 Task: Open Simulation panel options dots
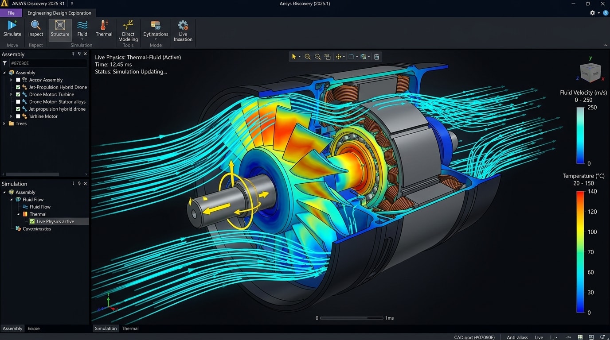(74, 183)
